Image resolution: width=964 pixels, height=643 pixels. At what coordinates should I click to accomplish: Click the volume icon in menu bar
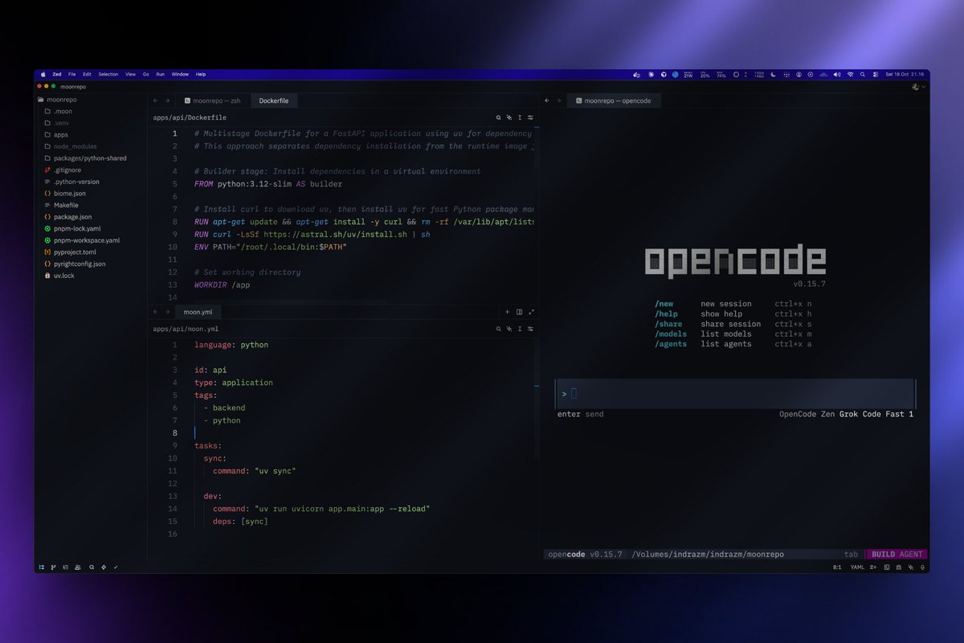click(837, 74)
